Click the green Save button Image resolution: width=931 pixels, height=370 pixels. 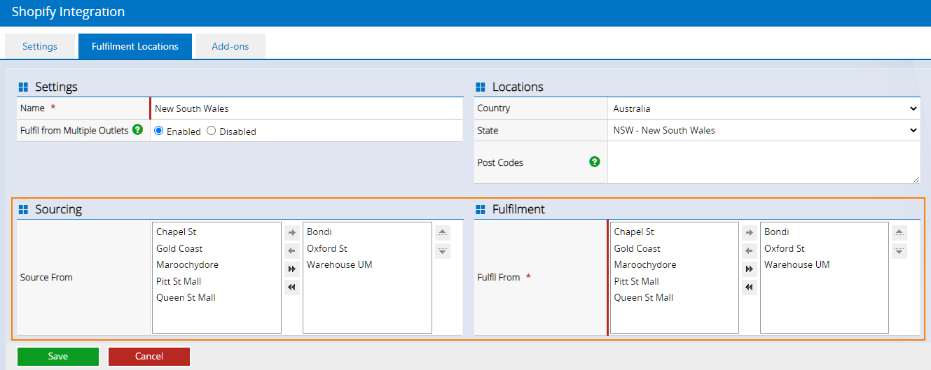coord(58,357)
